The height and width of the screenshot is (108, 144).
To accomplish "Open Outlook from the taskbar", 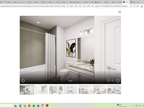I will point(38,105).
